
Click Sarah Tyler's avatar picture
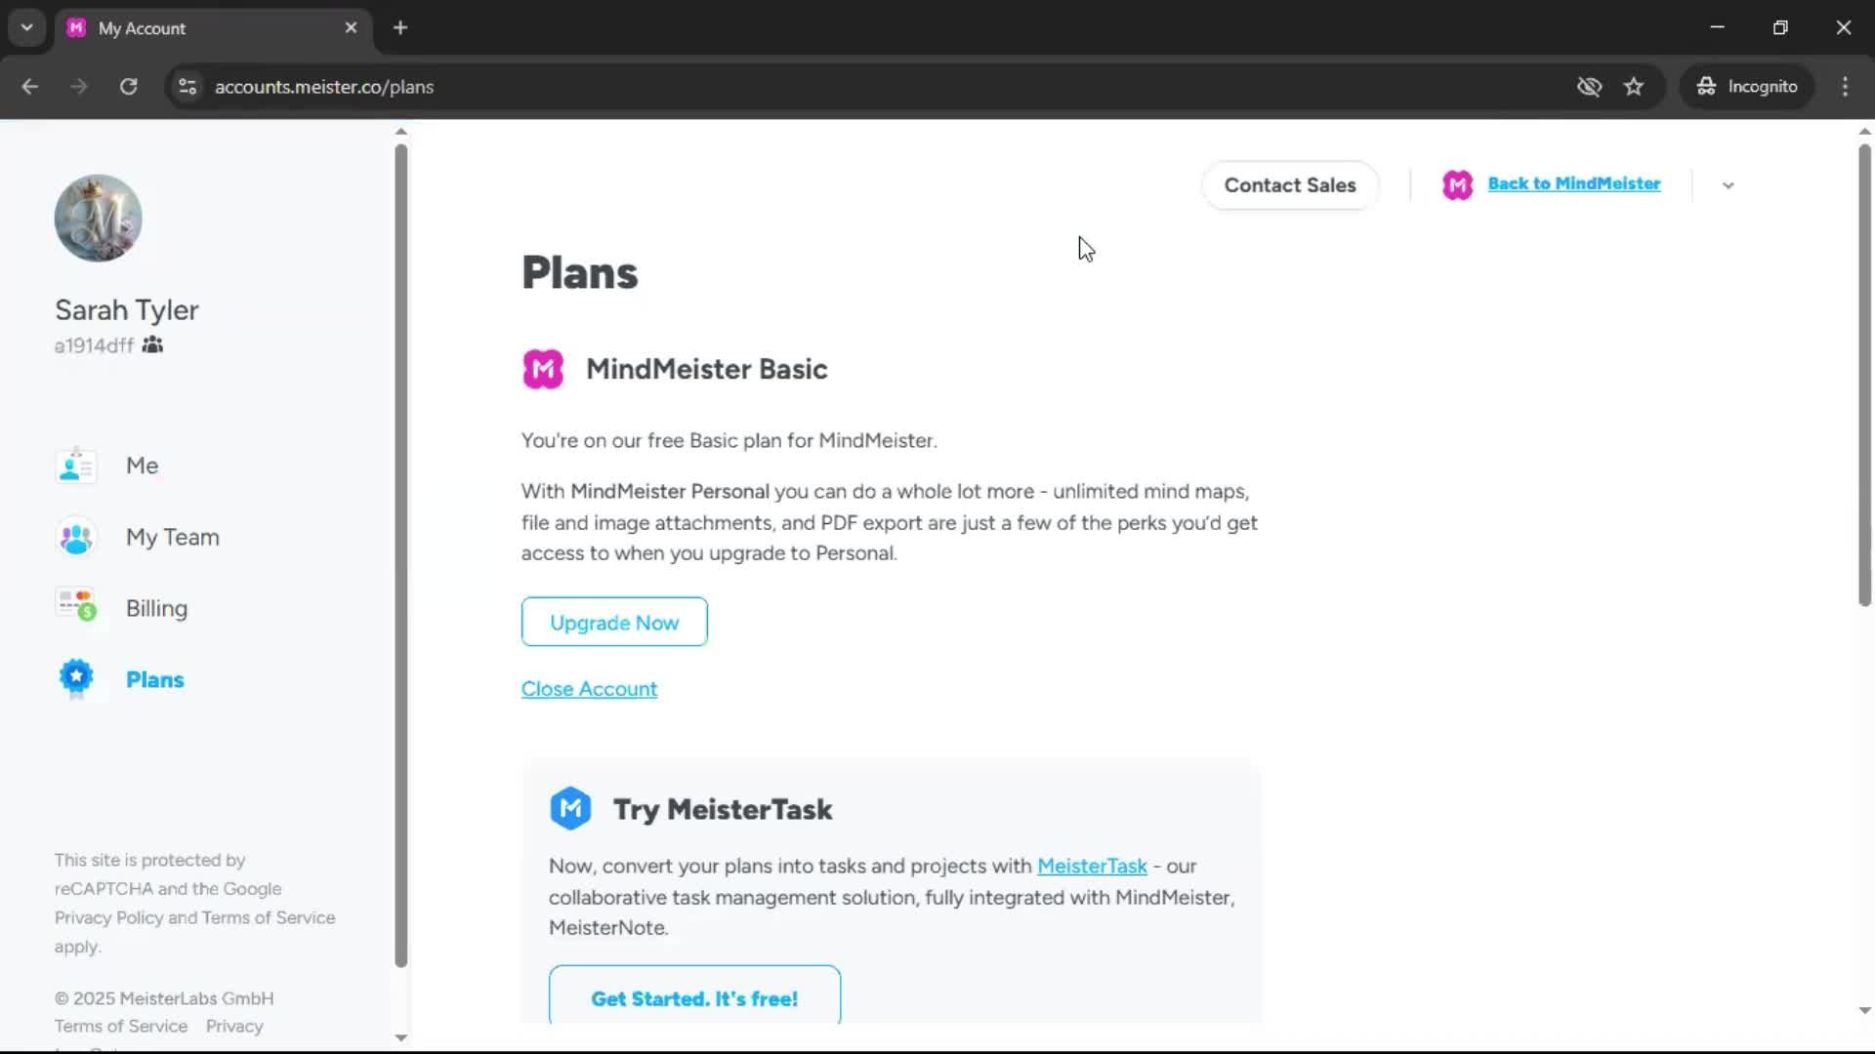[99, 218]
